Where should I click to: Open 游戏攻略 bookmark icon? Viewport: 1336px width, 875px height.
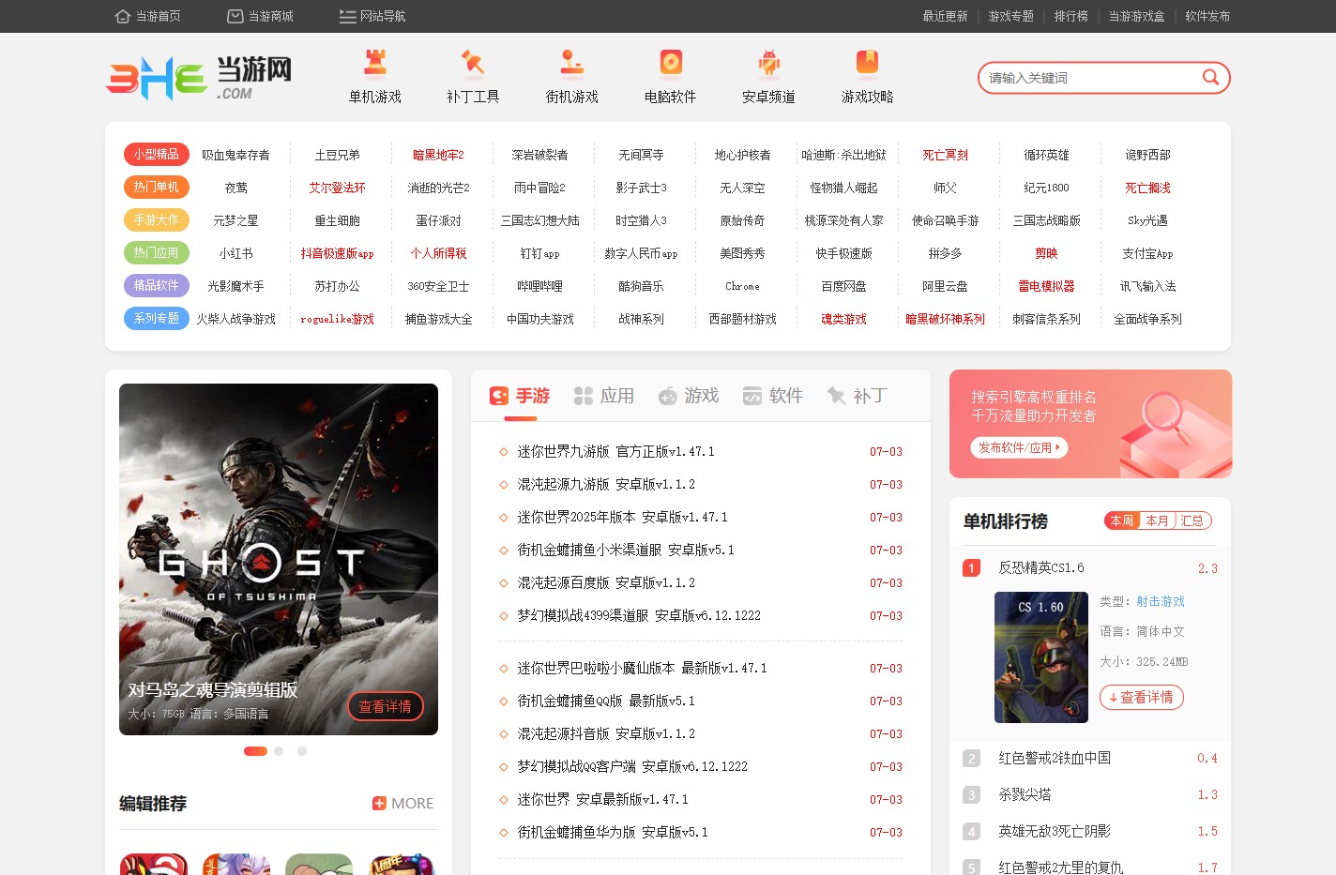point(867,62)
